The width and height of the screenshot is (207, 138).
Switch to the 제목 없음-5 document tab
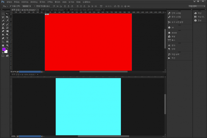[x=53, y=10]
